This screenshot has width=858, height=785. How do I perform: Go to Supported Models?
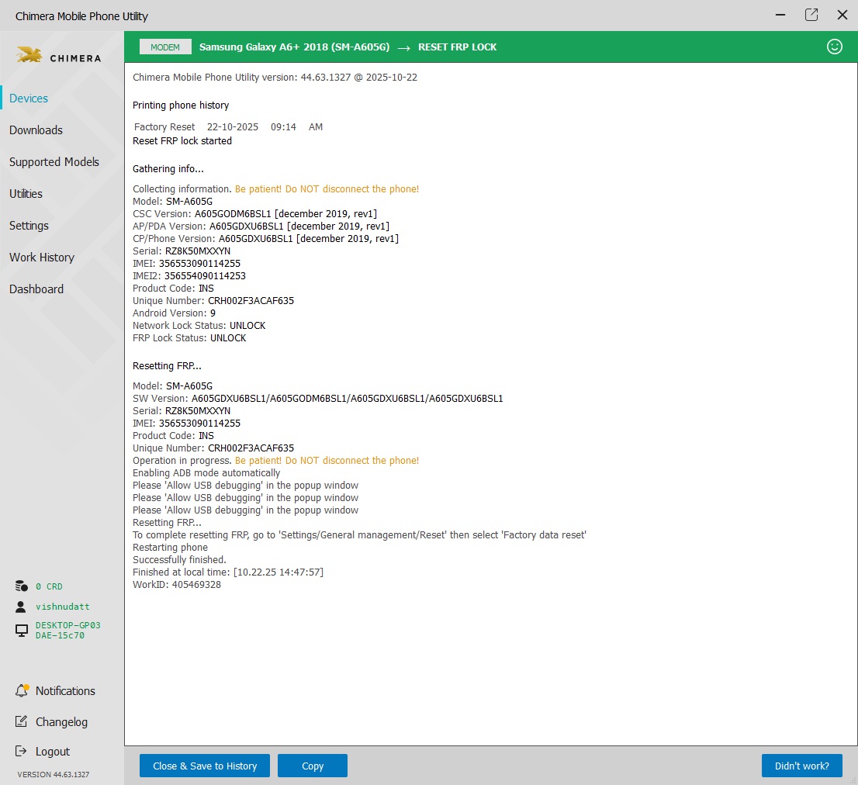coord(54,162)
